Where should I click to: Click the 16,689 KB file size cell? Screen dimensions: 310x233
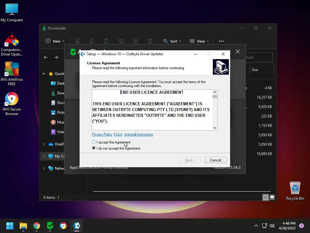(264, 154)
